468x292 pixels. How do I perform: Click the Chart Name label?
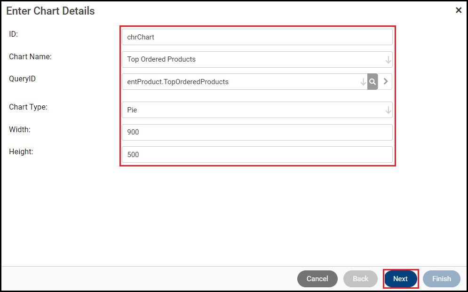30,56
